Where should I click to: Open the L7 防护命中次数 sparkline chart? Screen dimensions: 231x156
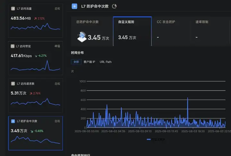(x=35, y=140)
